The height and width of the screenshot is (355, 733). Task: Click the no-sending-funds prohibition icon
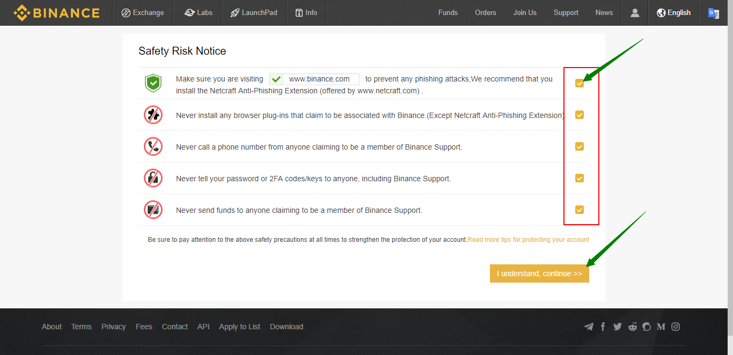pyautogui.click(x=153, y=210)
